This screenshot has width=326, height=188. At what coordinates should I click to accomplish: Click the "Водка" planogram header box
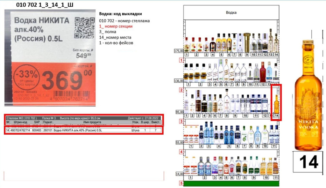point(231,12)
